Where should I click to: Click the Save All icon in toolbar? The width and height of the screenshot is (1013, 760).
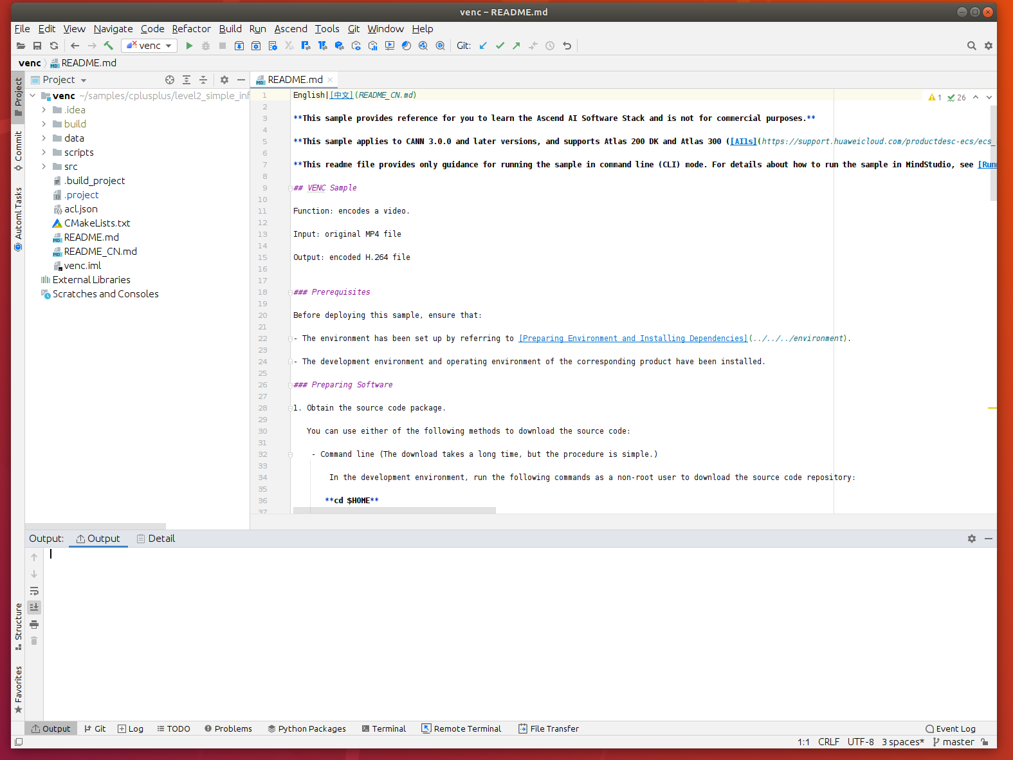[37, 46]
